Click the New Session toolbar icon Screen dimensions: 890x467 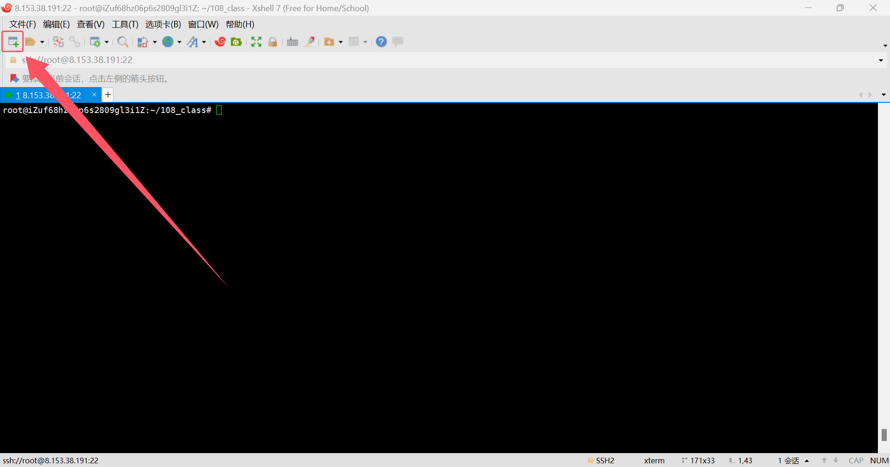(13, 42)
